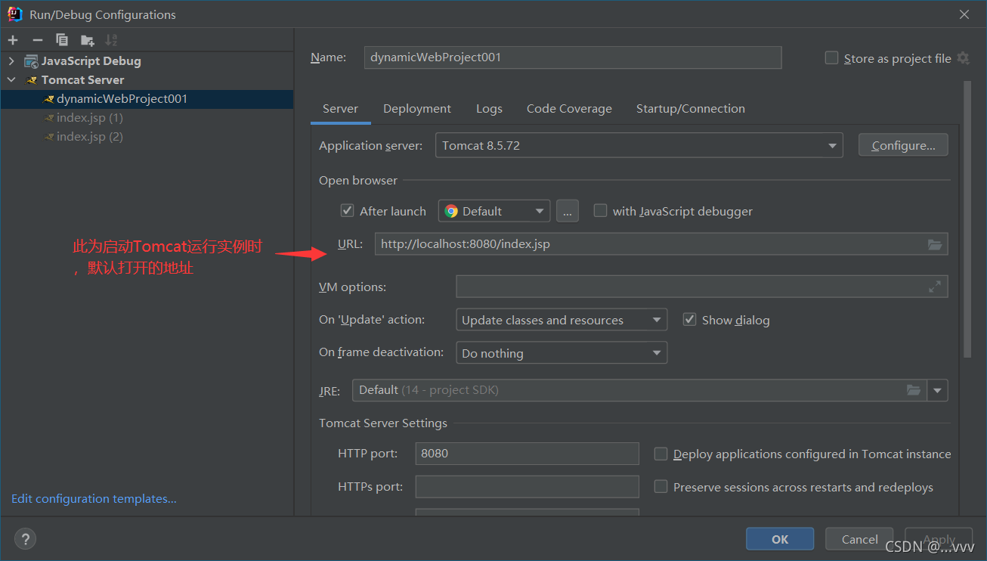Uncheck After launch checkbox
Image resolution: width=987 pixels, height=561 pixels.
tap(348, 211)
